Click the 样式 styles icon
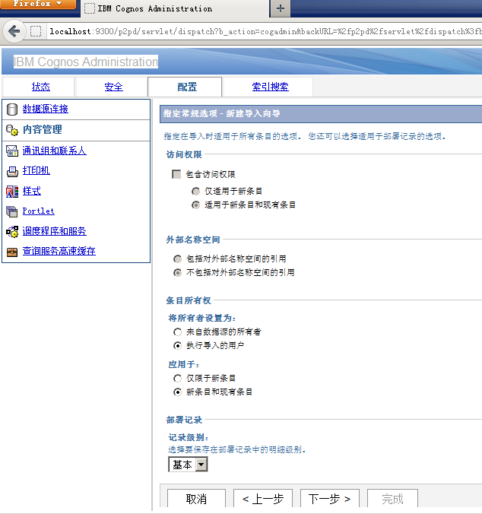The width and height of the screenshot is (482, 514). pyautogui.click(x=12, y=192)
